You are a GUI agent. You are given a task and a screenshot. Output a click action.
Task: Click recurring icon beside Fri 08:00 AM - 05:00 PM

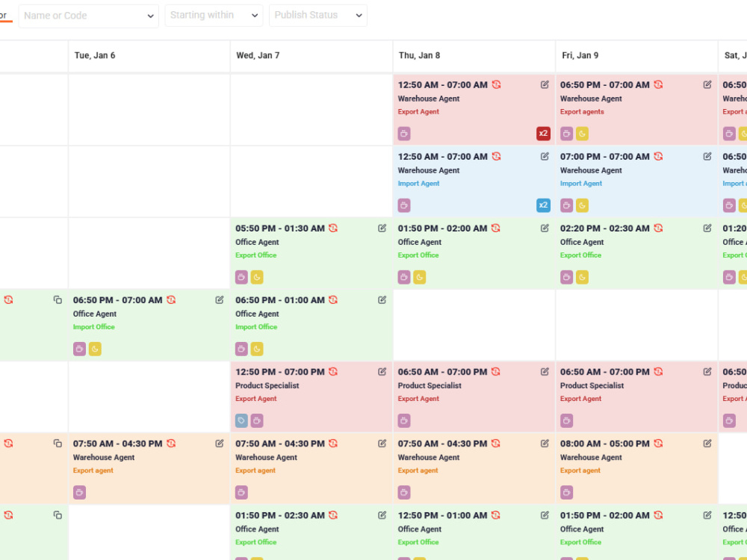pos(658,444)
